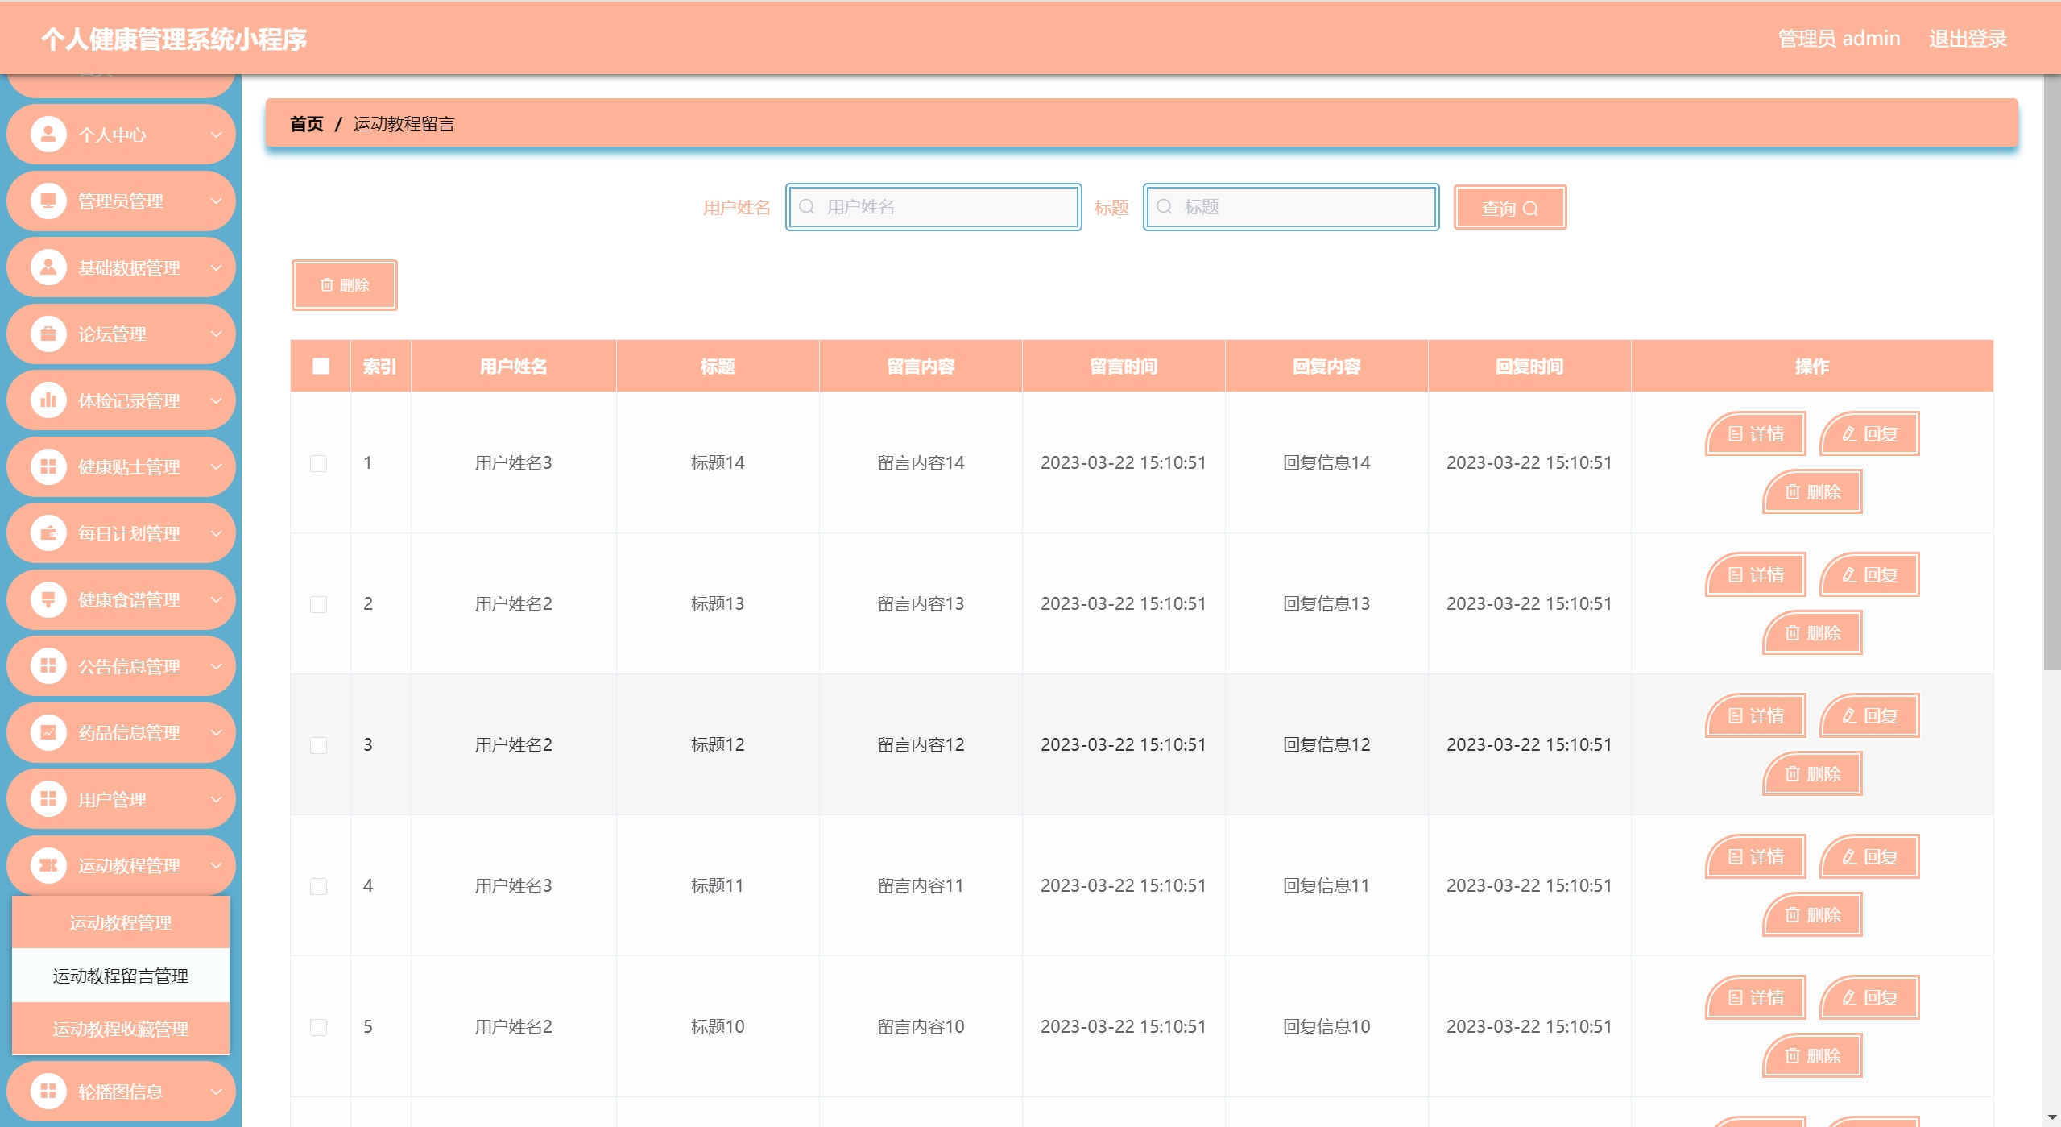Click the 药品信息管理 chart icon
This screenshot has height=1127, width=2061.
[48, 732]
